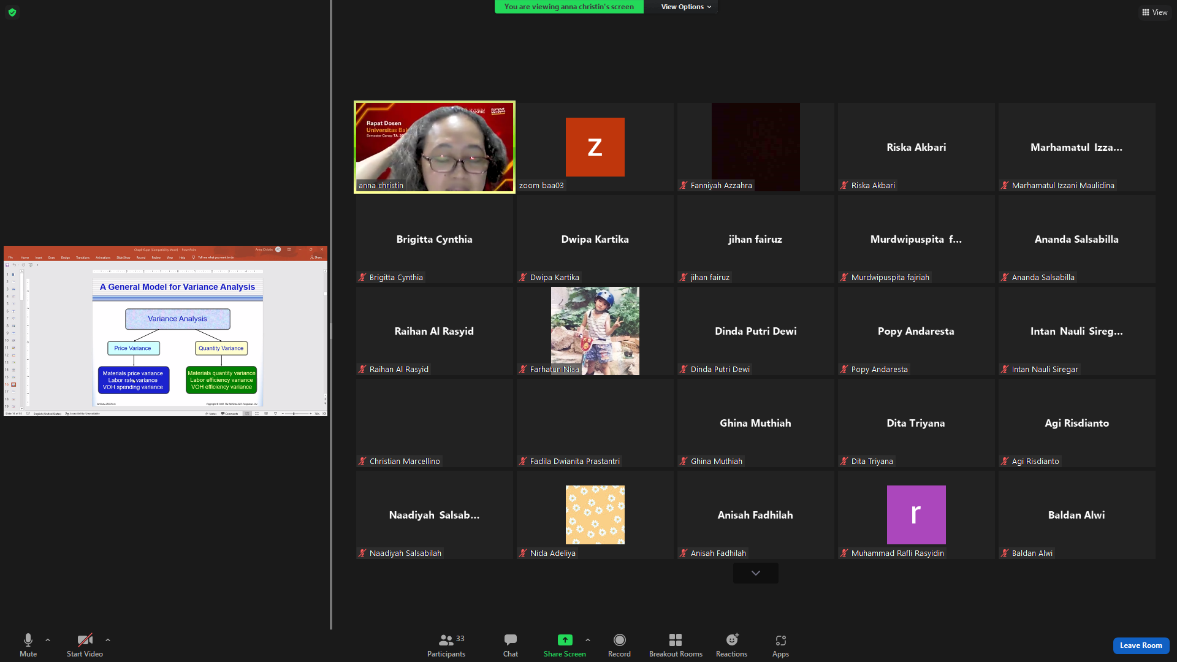This screenshot has width=1177, height=662.
Task: Select anna christin's video tile
Action: 435,147
